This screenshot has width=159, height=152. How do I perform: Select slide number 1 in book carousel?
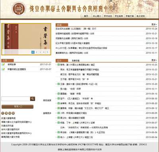pyautogui.click(x=33, y=52)
